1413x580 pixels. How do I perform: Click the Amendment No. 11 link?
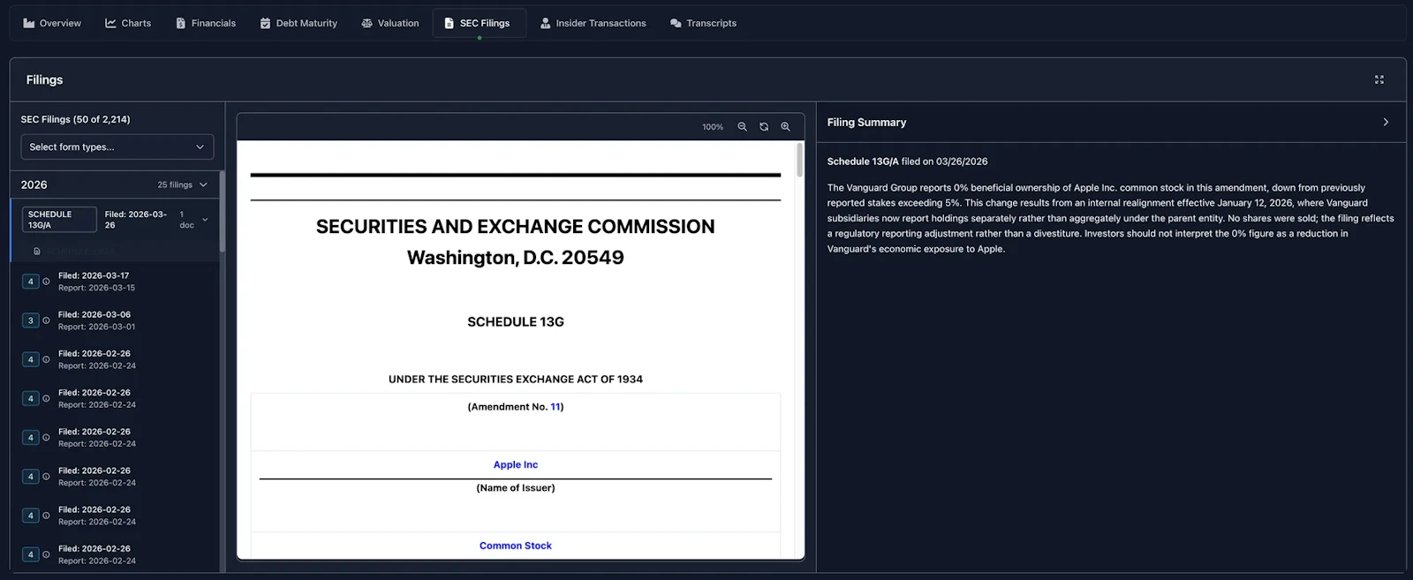tap(556, 407)
